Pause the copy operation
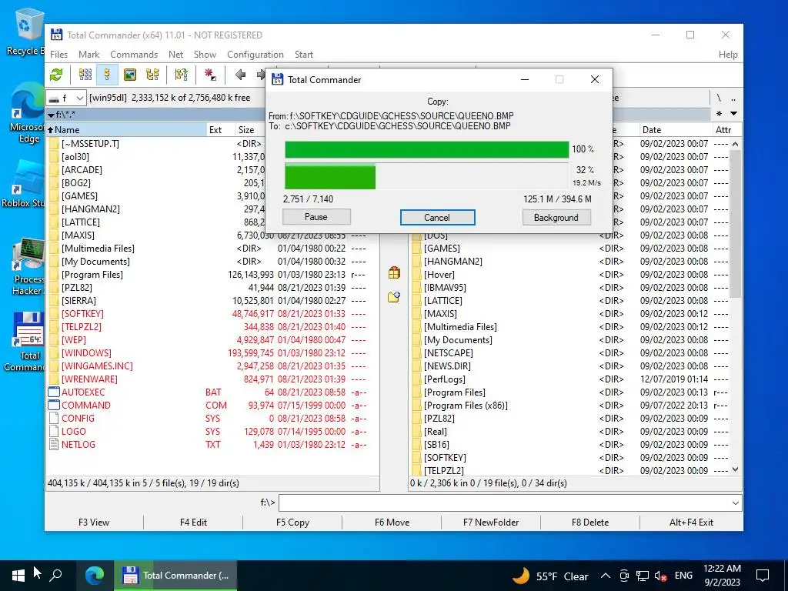The width and height of the screenshot is (788, 591). 316,217
